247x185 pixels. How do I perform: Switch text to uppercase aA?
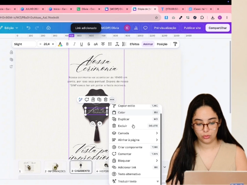(96, 44)
